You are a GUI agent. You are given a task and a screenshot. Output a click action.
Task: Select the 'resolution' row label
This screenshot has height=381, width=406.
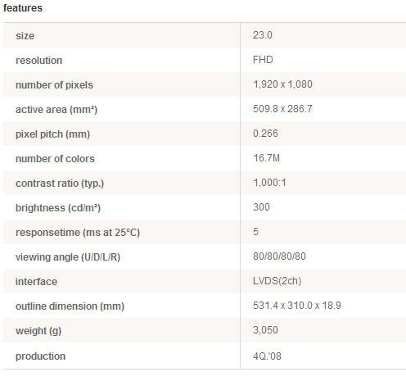coord(39,61)
